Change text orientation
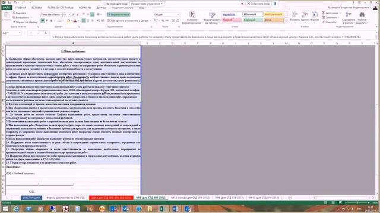The height and width of the screenshot is (213, 380). pos(99,15)
